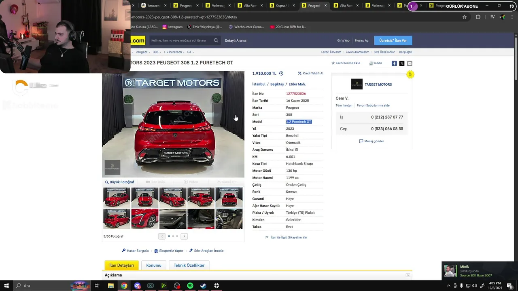Open Favori Aramalarım link
518x291 pixels.
tap(357, 52)
